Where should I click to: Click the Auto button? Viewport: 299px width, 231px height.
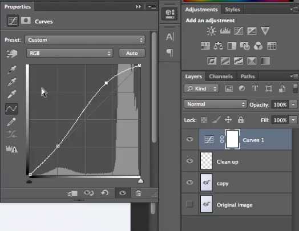[x=132, y=53]
